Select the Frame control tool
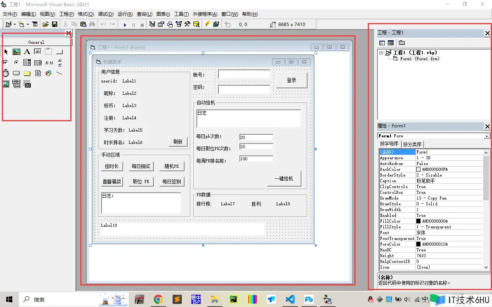 [x=48, y=51]
